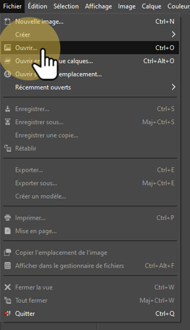Open the Affichage menu
The image size is (190, 330).
[98, 6]
